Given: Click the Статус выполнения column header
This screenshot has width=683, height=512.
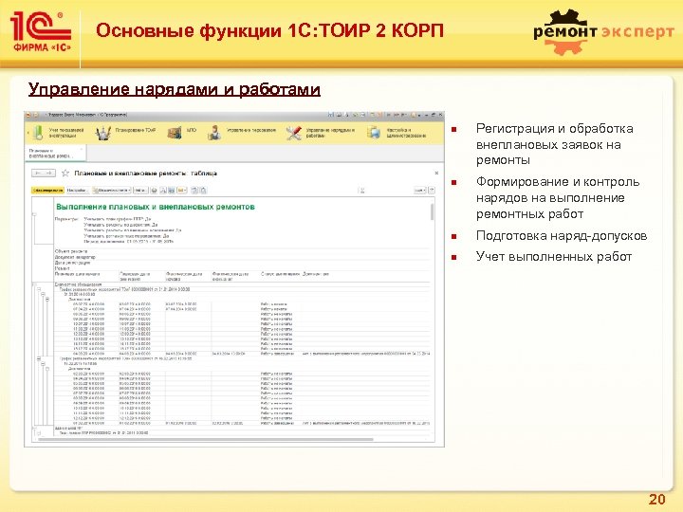Looking at the screenshot, I should coord(281,274).
